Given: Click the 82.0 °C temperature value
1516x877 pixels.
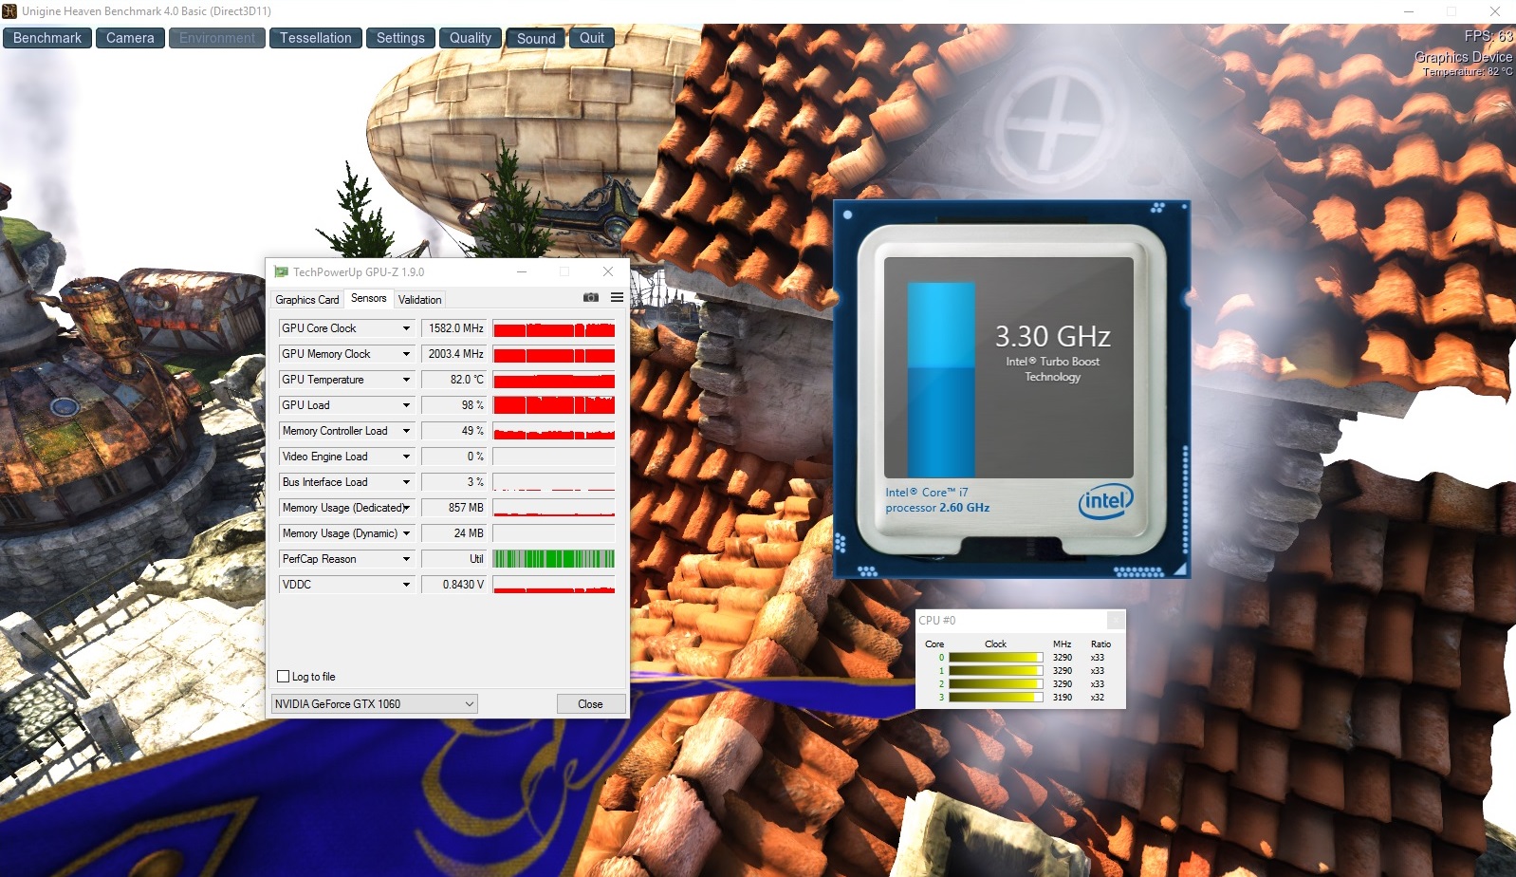Looking at the screenshot, I should (x=454, y=380).
